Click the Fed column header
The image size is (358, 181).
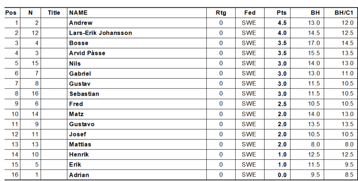pyautogui.click(x=250, y=12)
